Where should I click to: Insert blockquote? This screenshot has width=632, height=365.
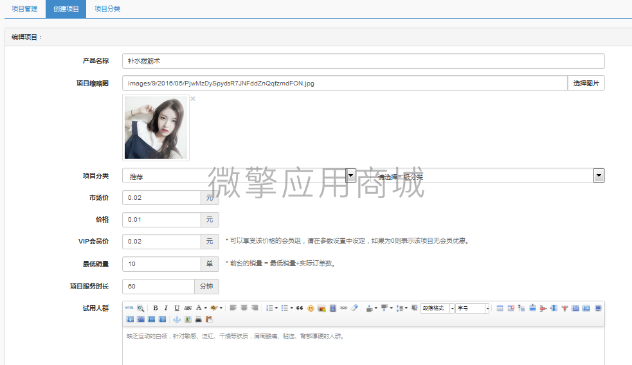pyautogui.click(x=300, y=308)
